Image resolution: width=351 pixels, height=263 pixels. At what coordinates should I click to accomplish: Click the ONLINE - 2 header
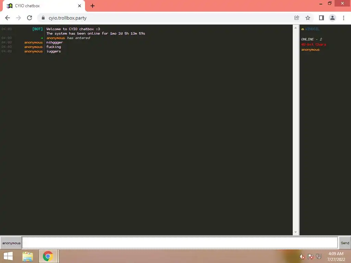(x=311, y=39)
